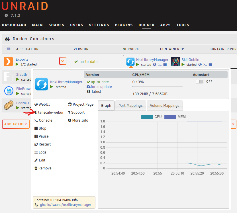Image resolution: width=237 pixels, height=213 pixels.
Task: Click the Docker Containers cubes icon
Action: click(7, 39)
